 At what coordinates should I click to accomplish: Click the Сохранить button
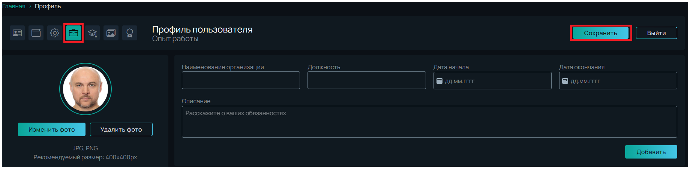(600, 33)
